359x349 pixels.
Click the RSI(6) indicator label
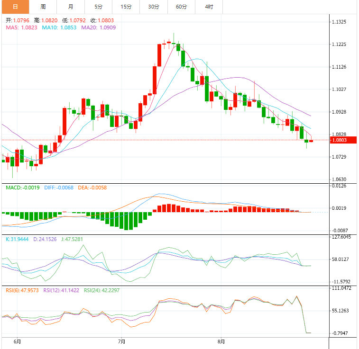22,290
